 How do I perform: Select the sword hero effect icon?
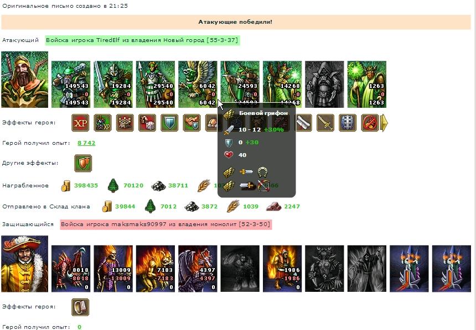[x=325, y=123]
